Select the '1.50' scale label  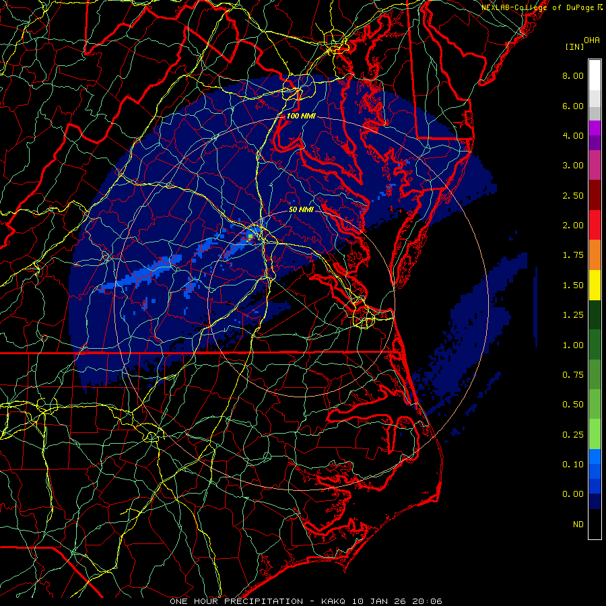point(573,285)
